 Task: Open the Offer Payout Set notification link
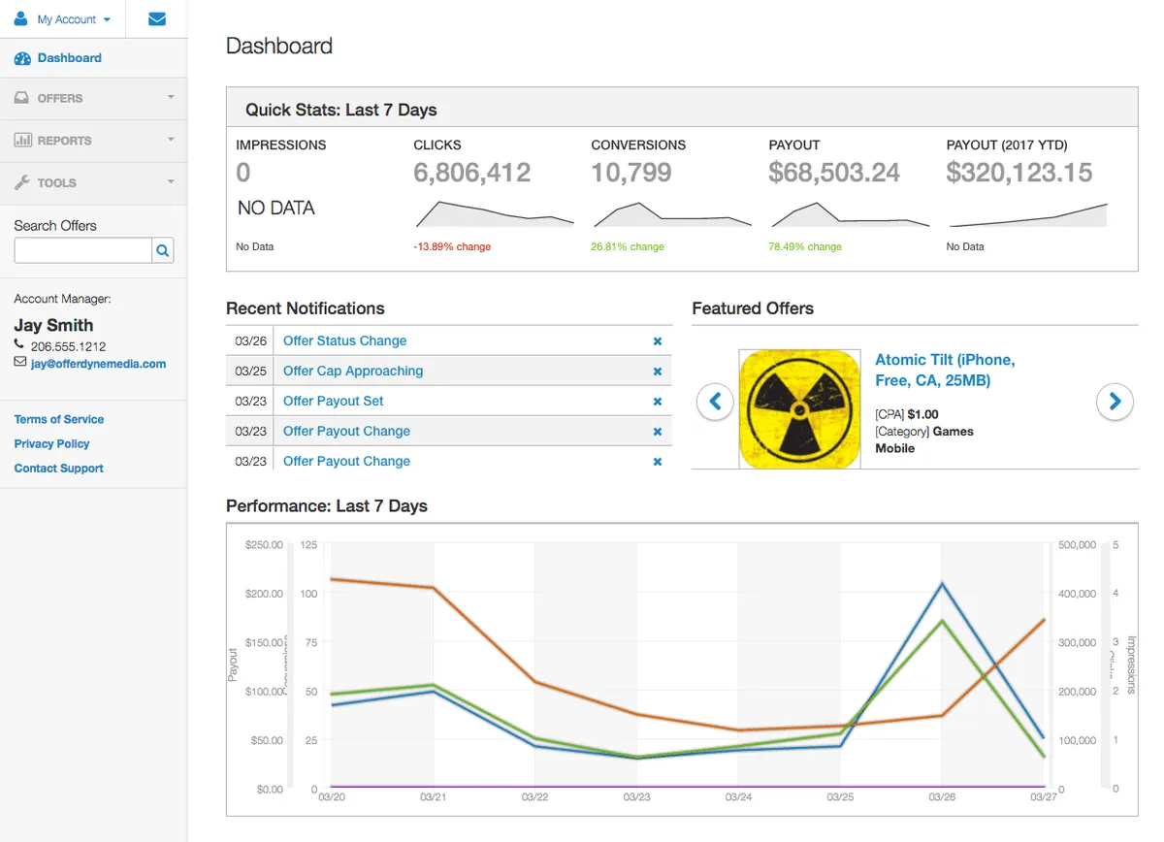click(x=333, y=401)
